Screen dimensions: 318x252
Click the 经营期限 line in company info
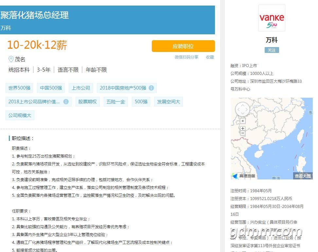click(267, 210)
